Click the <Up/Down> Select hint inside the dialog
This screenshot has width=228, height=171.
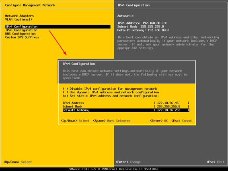75,121
